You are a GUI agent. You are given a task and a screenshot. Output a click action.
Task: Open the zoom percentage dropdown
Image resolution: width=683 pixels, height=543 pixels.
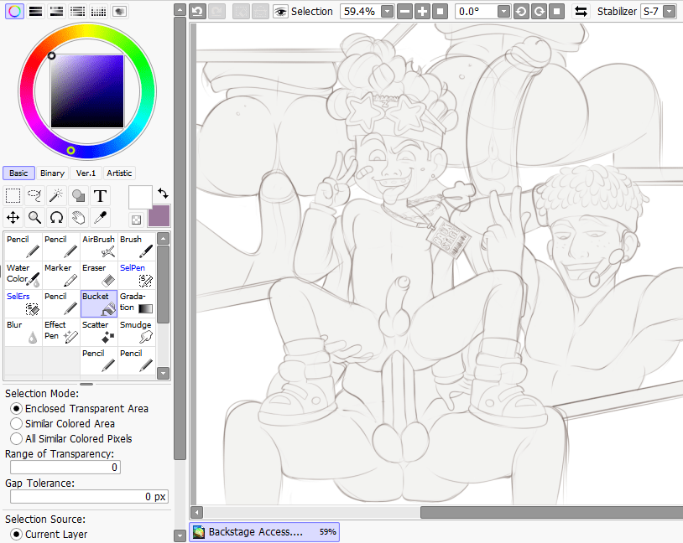click(x=387, y=12)
